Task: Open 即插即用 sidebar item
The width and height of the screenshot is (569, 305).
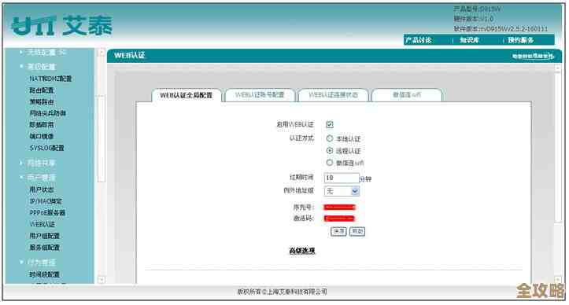Action: 42,125
